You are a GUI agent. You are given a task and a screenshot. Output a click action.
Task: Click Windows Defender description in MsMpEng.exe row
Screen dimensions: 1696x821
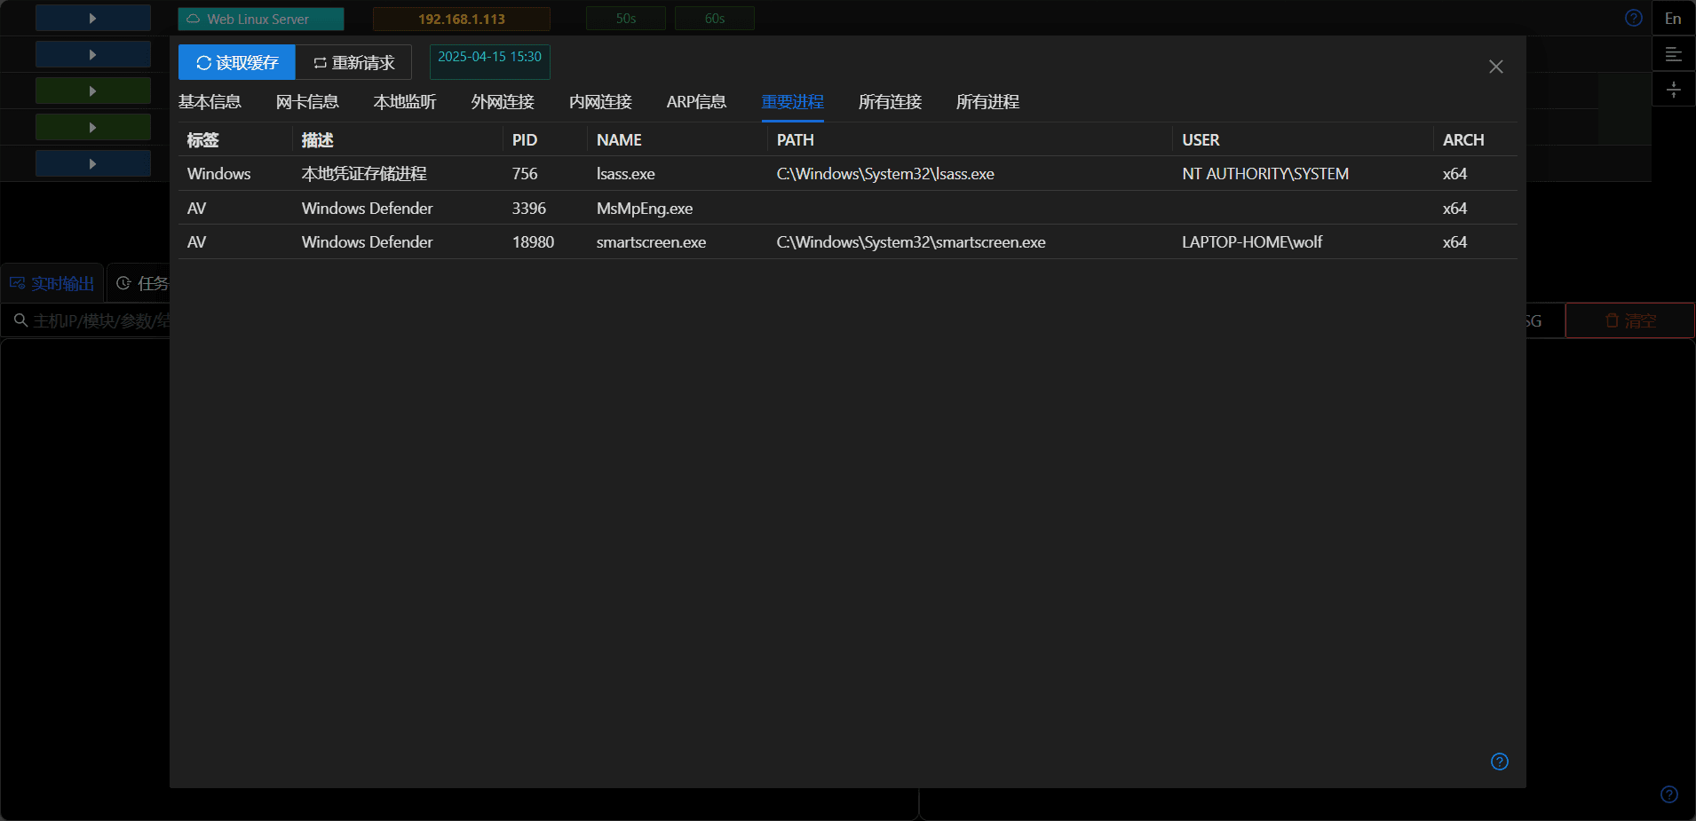click(x=368, y=209)
